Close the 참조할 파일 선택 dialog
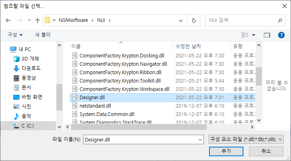 pos(284,6)
